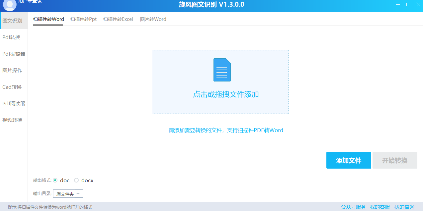
Task: Click the blue document icon in drop zone
Action: [222, 70]
